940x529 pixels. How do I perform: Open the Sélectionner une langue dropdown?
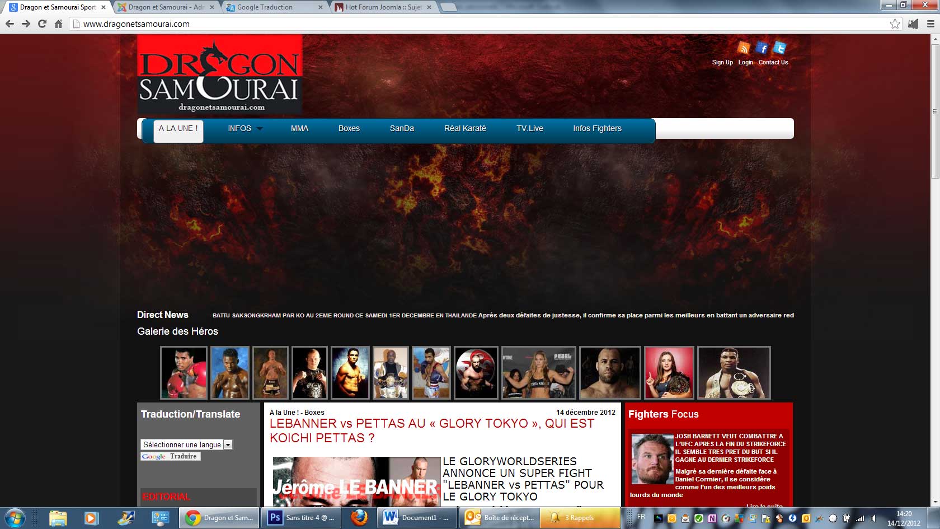pyautogui.click(x=186, y=444)
